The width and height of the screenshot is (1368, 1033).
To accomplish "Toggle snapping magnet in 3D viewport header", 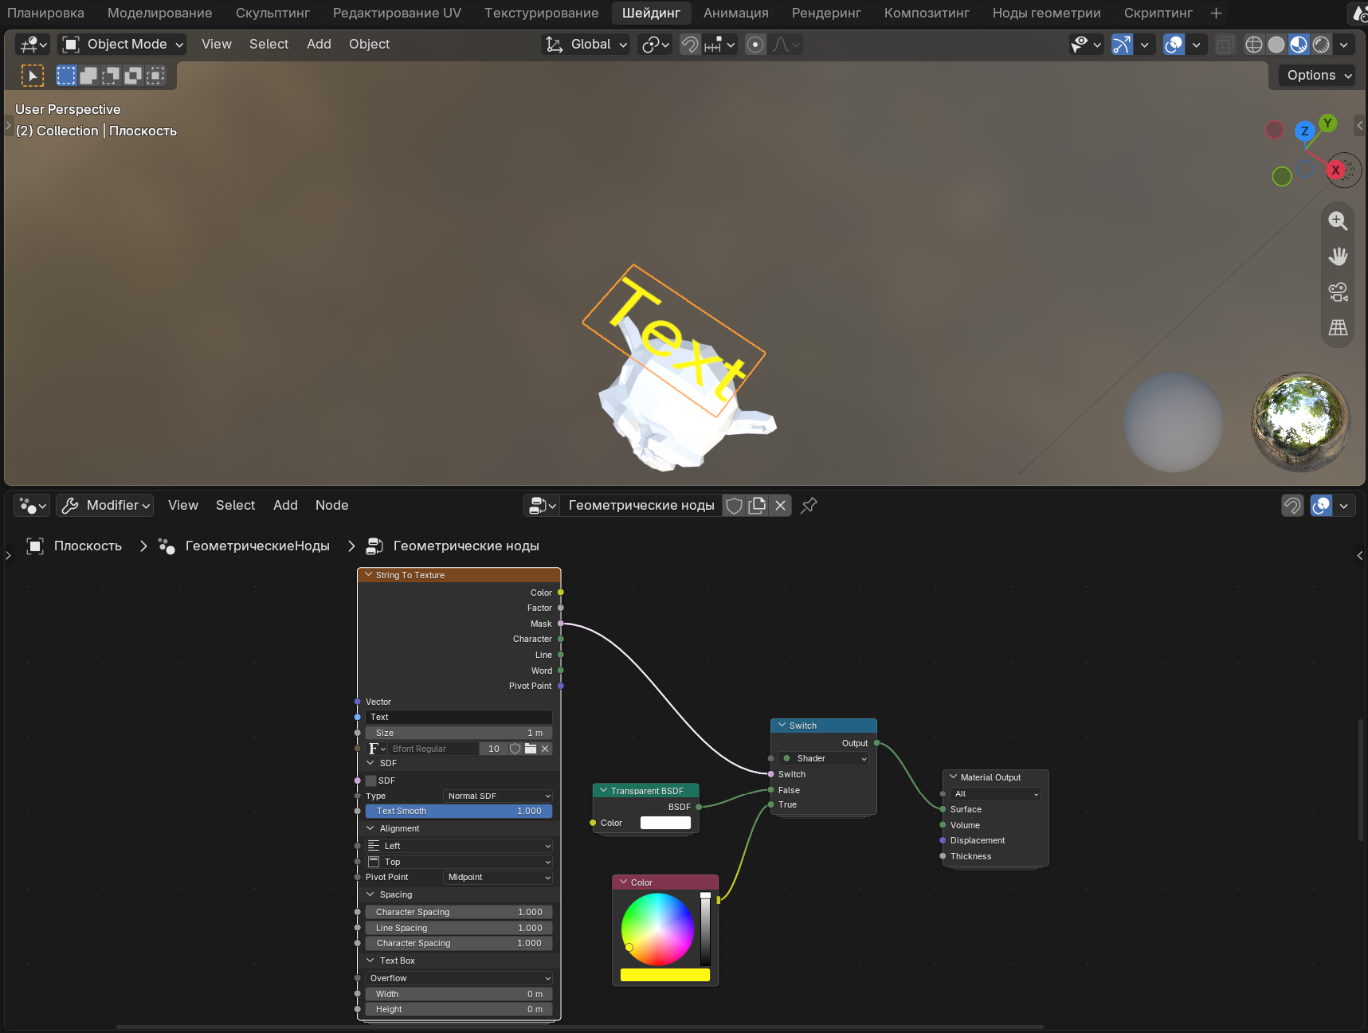I will click(x=690, y=45).
